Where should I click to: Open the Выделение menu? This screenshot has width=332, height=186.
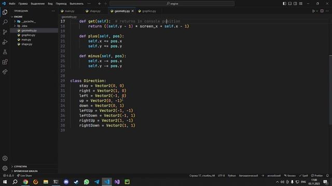point(38,4)
